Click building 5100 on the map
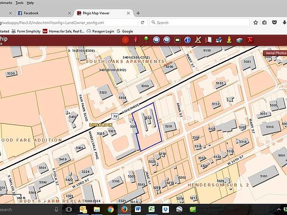The width and height of the screenshot is (287, 215). 207,51
